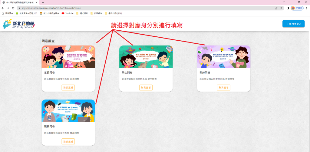Click 點我查看 under 教師問卷
This screenshot has width=310, height=152.
pyautogui.click(x=223, y=87)
